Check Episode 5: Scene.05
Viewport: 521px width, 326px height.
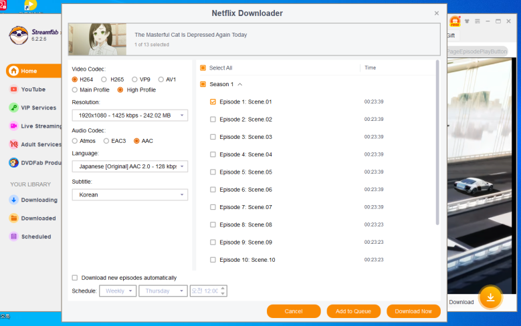[x=213, y=172]
